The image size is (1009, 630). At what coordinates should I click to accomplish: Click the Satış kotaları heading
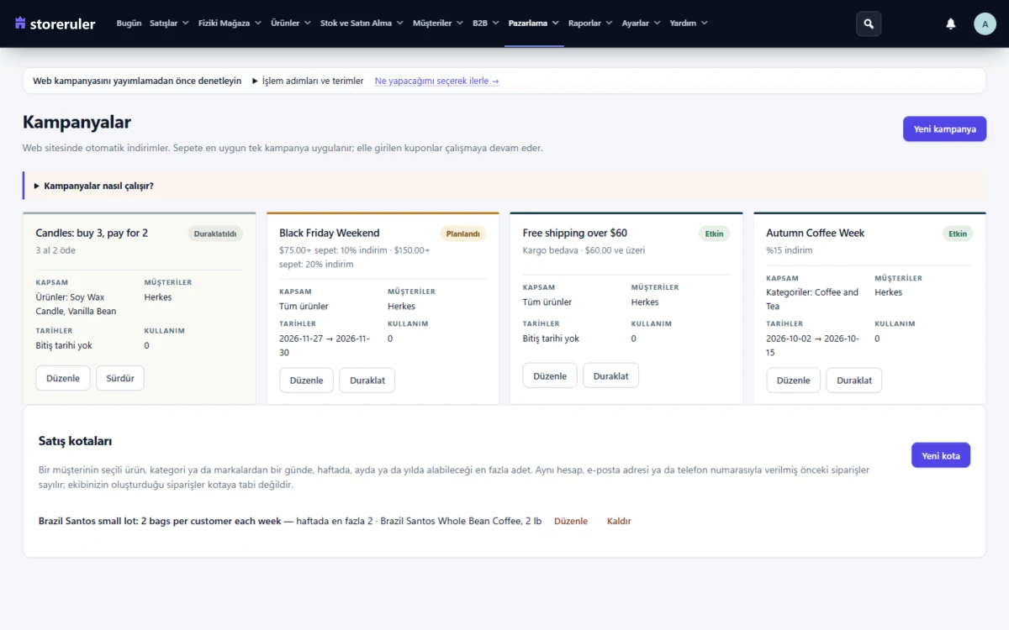pos(76,441)
